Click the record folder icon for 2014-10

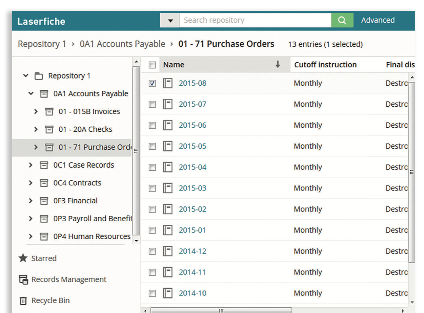[168, 293]
